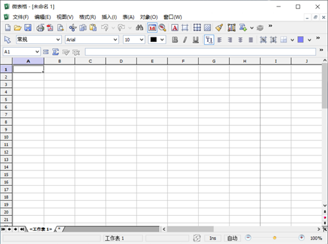Open the 插入(I) menu
This screenshot has height=244, width=328.
[x=109, y=17]
